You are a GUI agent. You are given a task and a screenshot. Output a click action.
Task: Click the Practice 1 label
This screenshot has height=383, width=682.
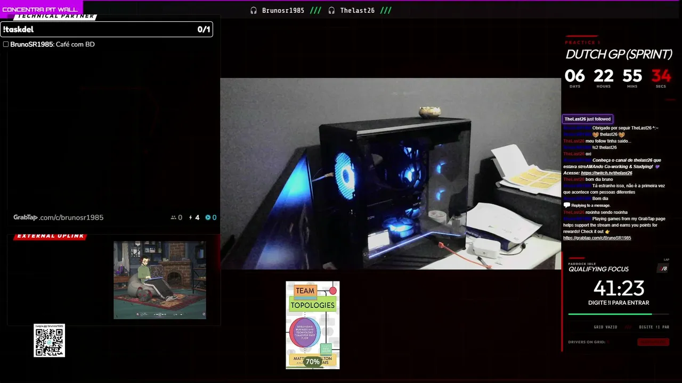[582, 43]
